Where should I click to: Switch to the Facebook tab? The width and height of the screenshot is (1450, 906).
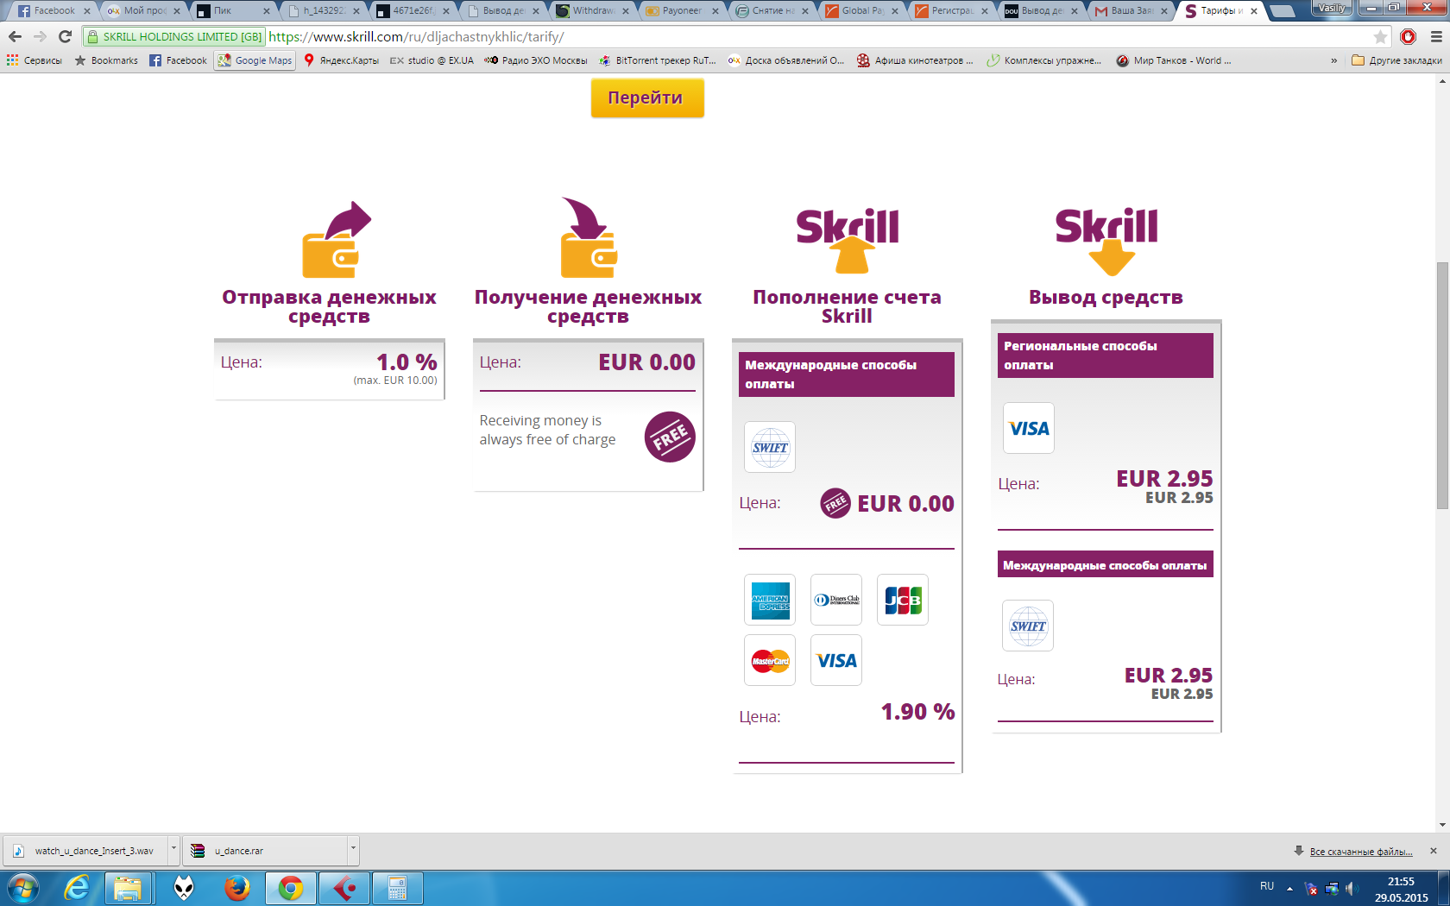54,10
